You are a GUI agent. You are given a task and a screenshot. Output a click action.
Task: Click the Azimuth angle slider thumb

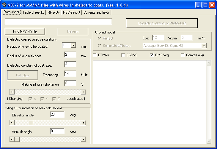17,139
